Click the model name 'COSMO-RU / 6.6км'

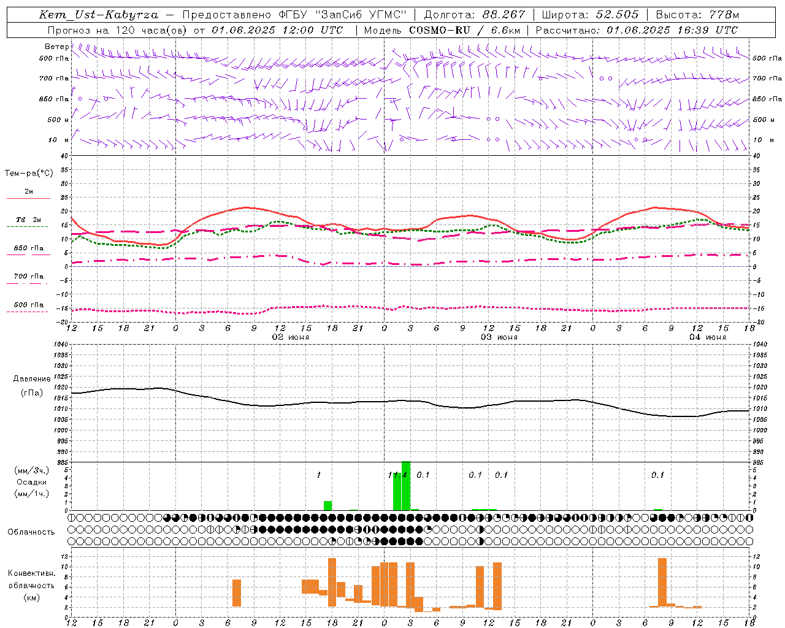coord(464,30)
